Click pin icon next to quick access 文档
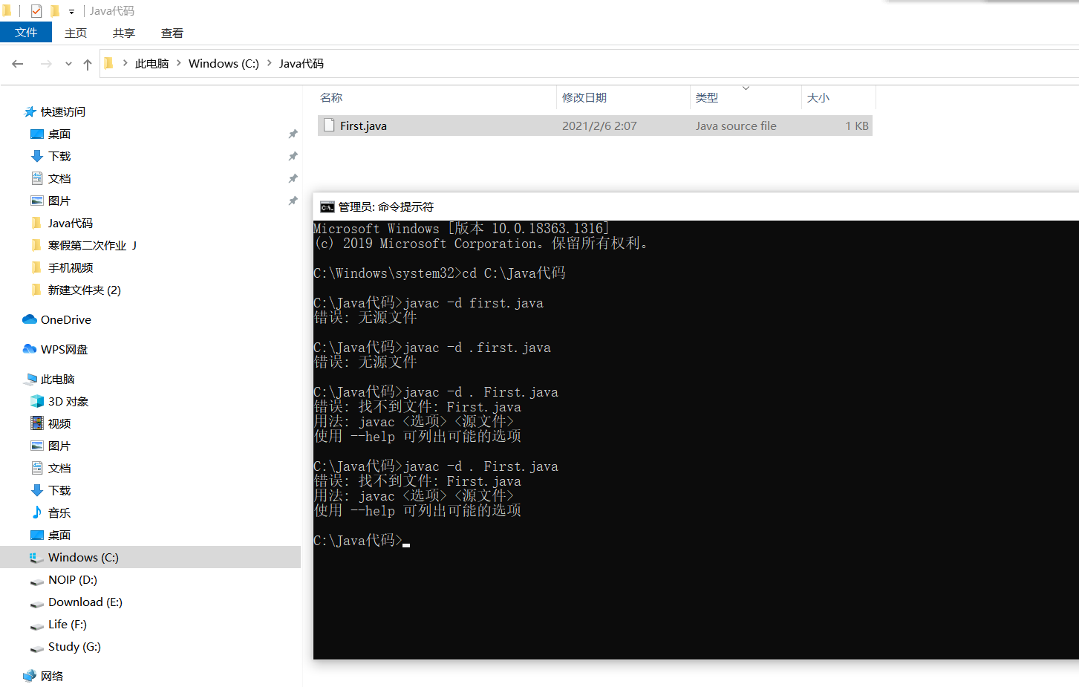The height and width of the screenshot is (687, 1079). pos(293,178)
